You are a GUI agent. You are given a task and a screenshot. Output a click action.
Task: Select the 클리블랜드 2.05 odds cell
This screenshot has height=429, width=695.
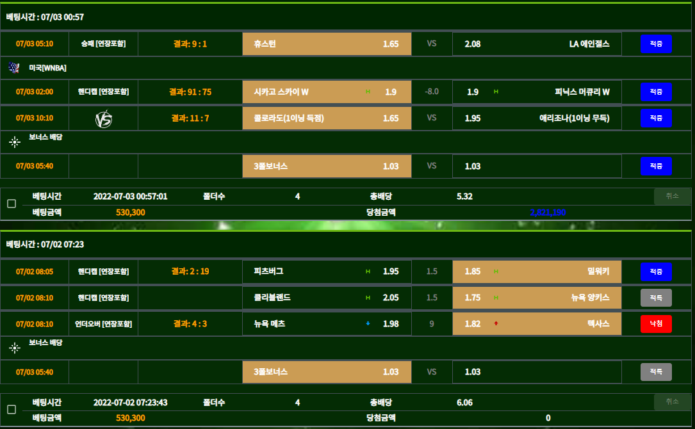coord(327,298)
